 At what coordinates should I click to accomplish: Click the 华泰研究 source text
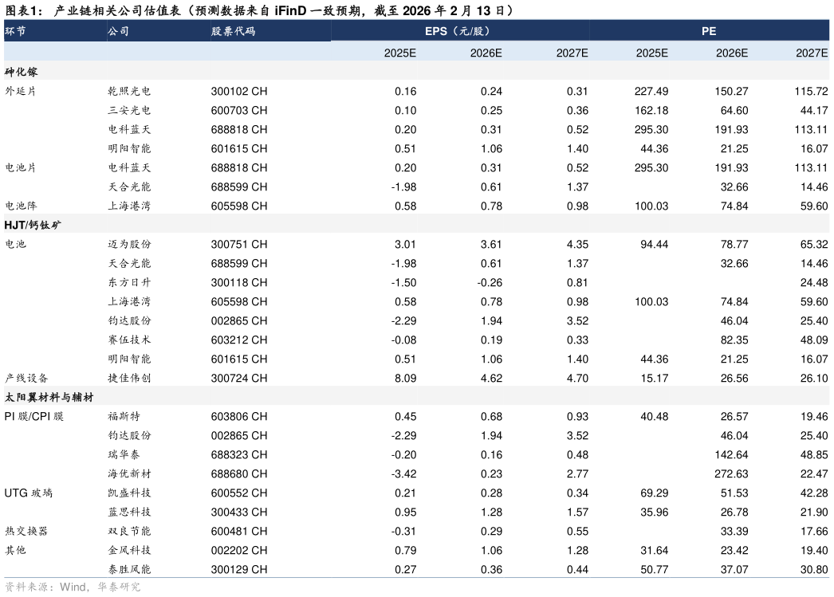119,587
